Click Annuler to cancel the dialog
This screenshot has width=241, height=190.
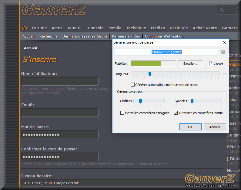click(215, 127)
